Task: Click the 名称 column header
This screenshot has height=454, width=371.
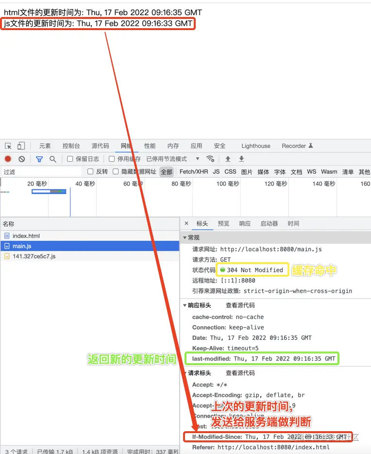Action: pos(90,224)
